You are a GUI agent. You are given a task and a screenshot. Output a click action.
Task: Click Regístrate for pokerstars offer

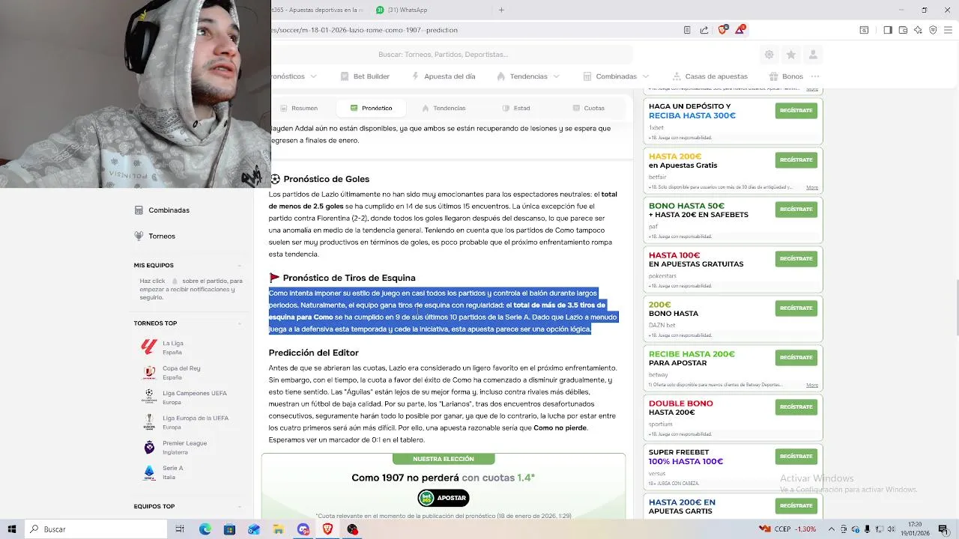(x=796, y=258)
